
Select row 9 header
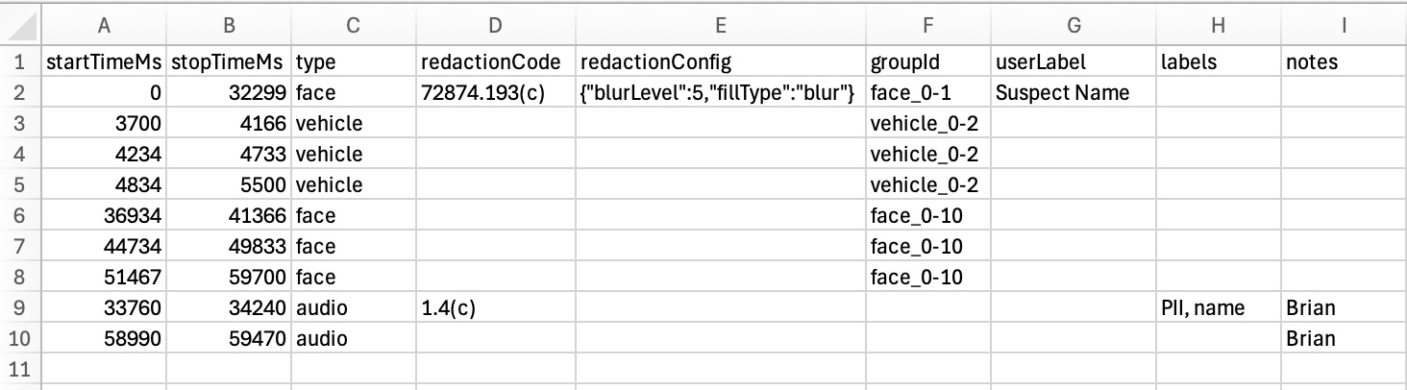click(19, 308)
